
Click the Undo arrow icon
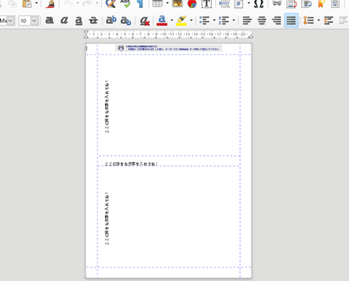pyautogui.click(x=68, y=4)
